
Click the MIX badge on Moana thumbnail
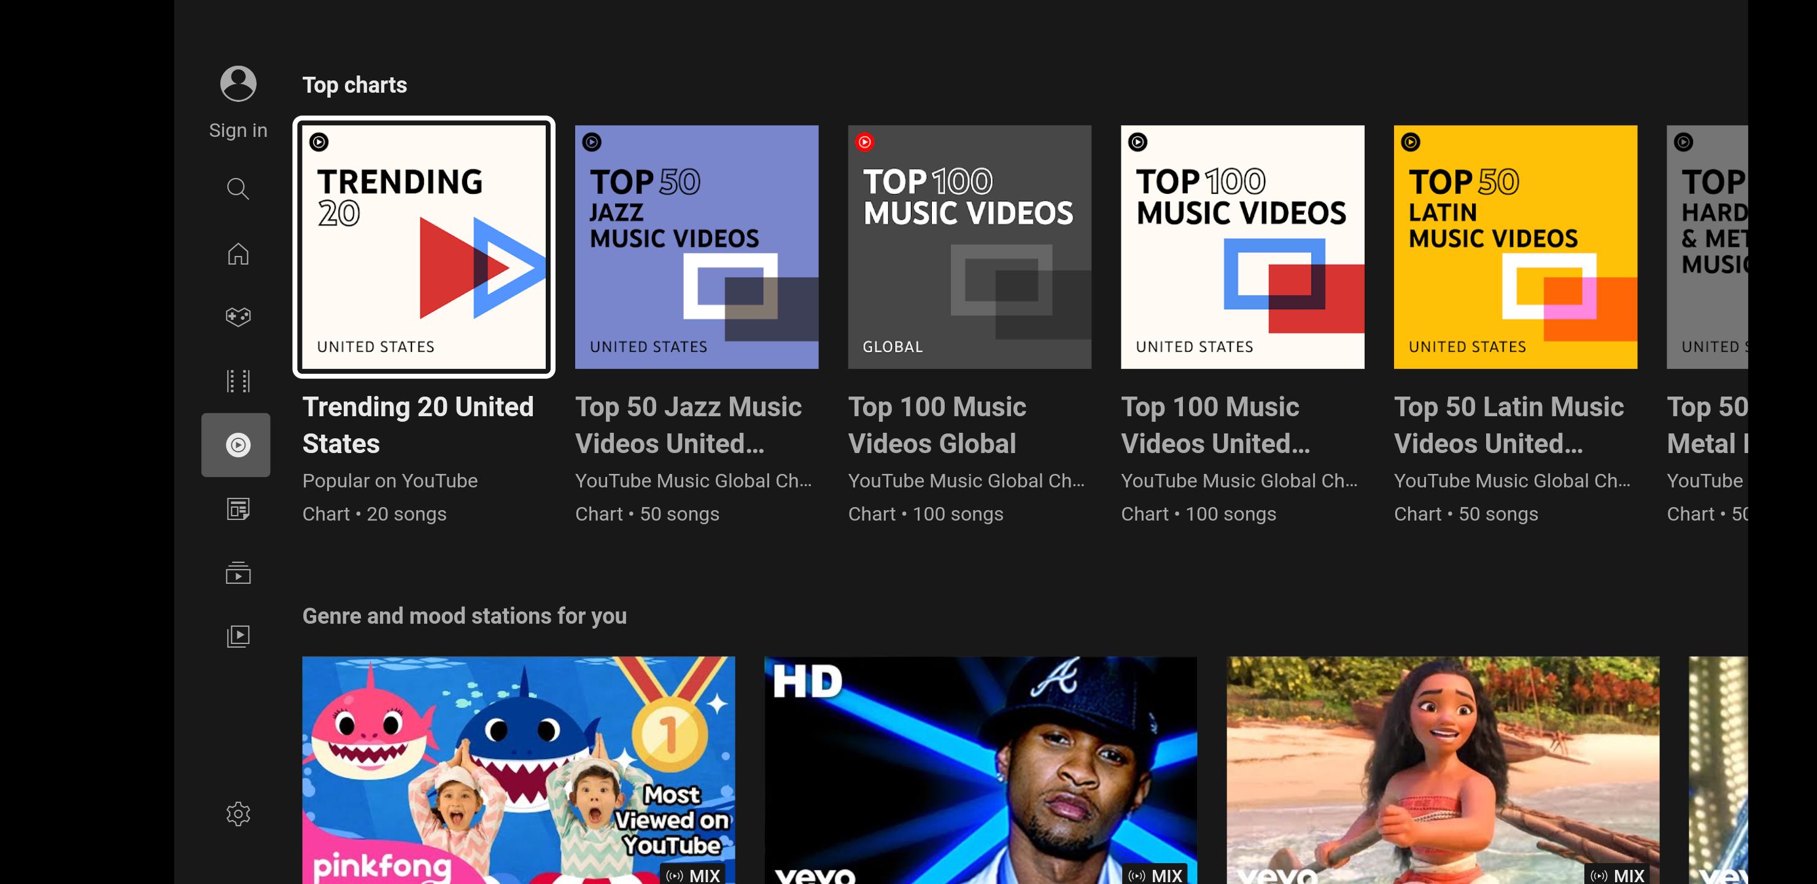[x=1617, y=875]
